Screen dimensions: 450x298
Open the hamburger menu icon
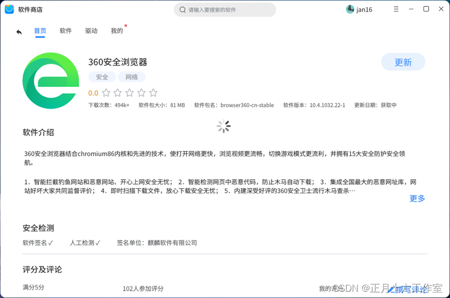pyautogui.click(x=396, y=9)
